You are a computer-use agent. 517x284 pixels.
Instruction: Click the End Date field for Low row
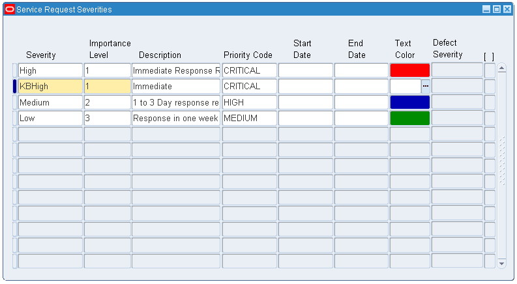[x=362, y=118]
